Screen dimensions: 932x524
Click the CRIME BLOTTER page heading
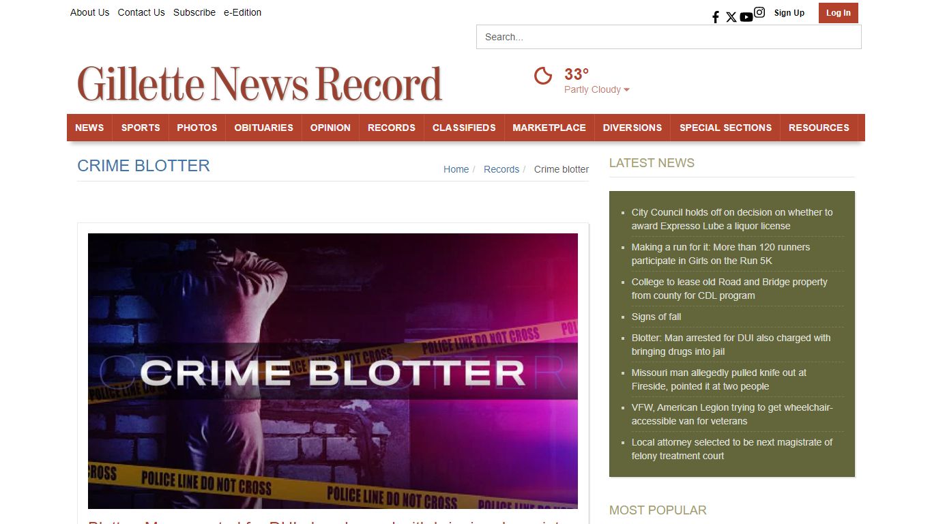click(143, 166)
